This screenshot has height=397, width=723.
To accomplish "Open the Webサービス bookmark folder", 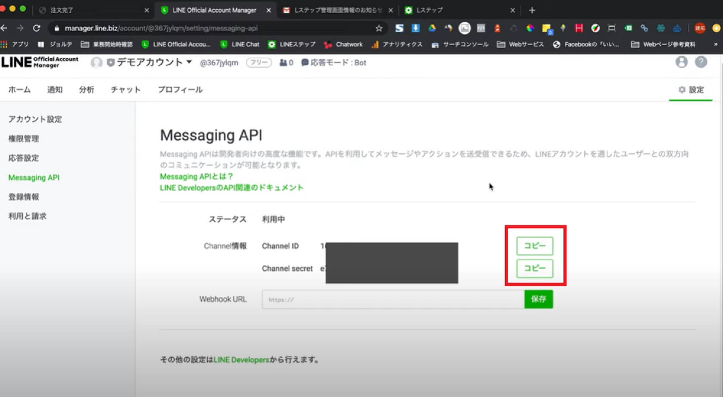I will point(520,44).
